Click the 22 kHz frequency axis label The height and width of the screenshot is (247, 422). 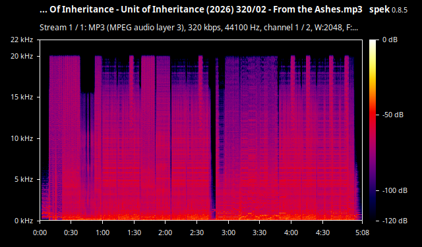[22, 40]
